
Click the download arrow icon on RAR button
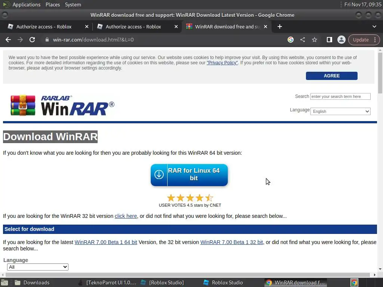pos(159,175)
